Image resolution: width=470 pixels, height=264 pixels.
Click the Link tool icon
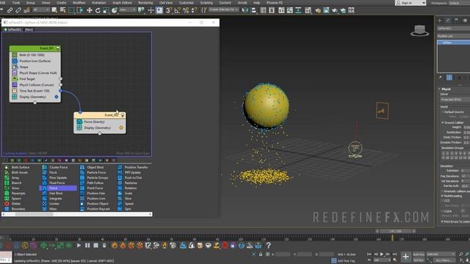[10, 10]
